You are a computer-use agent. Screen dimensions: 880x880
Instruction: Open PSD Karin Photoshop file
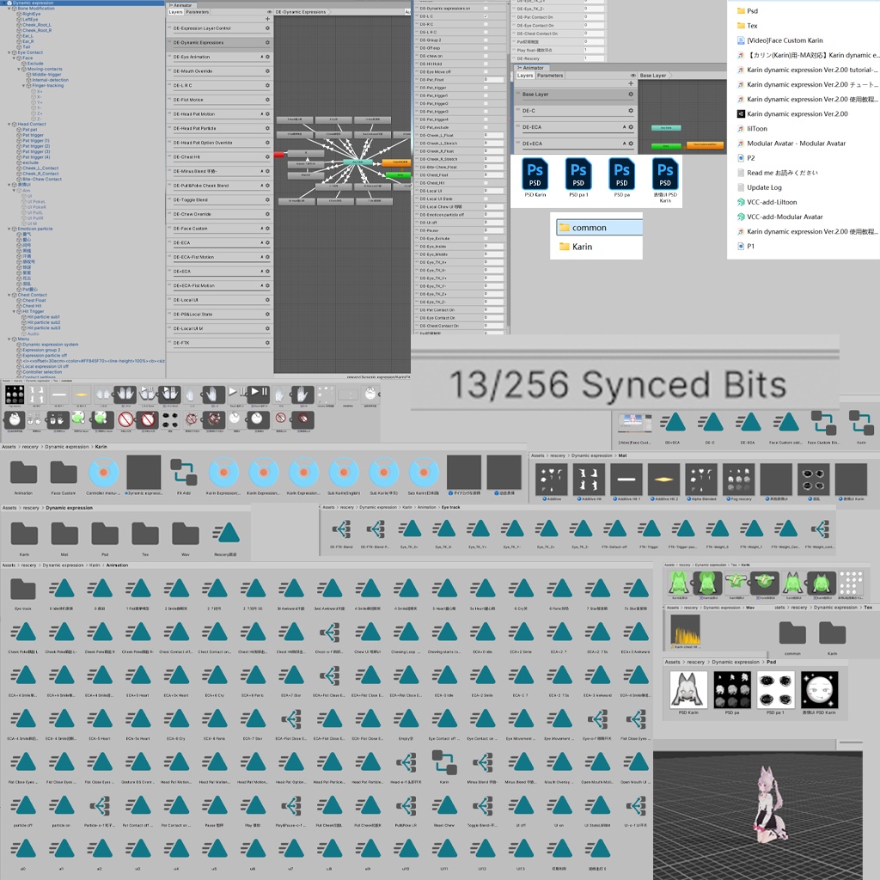[535, 177]
